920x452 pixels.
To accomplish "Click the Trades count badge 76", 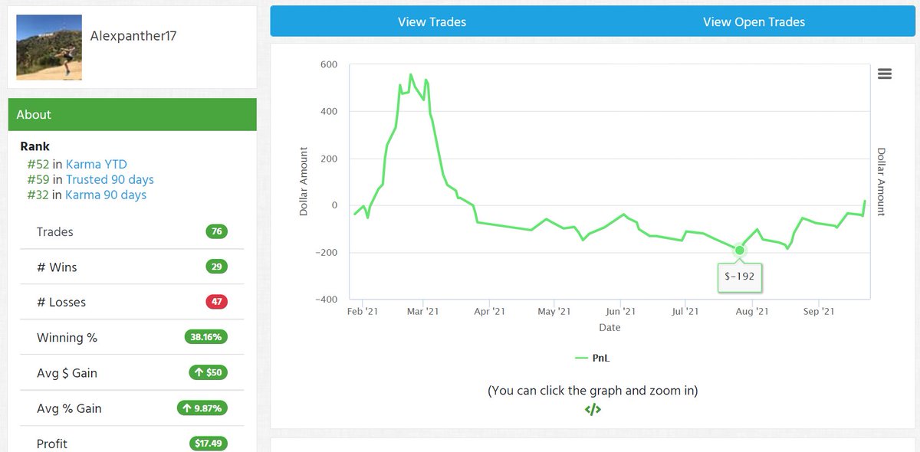I will [217, 231].
